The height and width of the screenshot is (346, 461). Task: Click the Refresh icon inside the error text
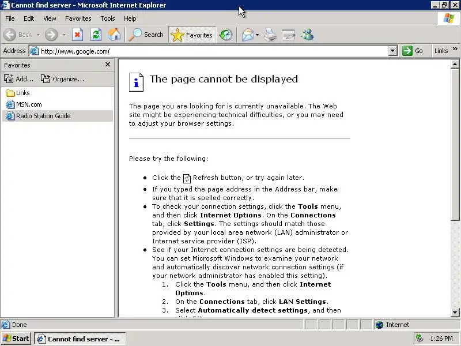click(x=187, y=178)
